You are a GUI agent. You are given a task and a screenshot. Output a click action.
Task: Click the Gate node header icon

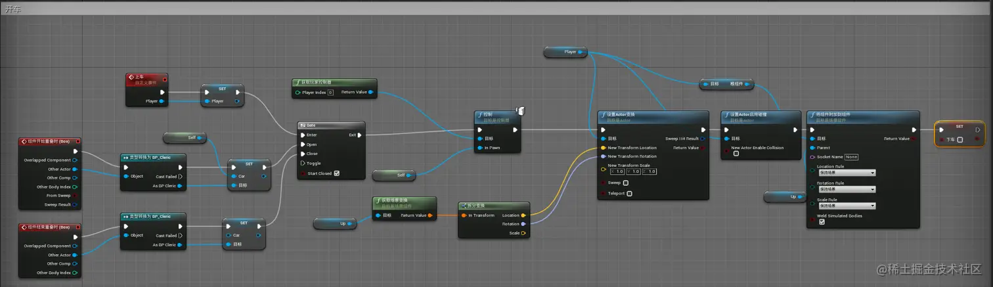[x=302, y=124]
